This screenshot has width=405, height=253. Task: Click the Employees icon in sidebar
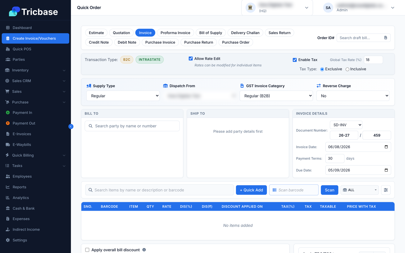[8, 176]
